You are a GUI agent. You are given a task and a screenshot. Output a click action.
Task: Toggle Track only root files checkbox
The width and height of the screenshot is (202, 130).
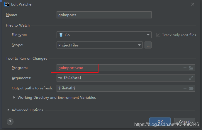[x=158, y=35]
